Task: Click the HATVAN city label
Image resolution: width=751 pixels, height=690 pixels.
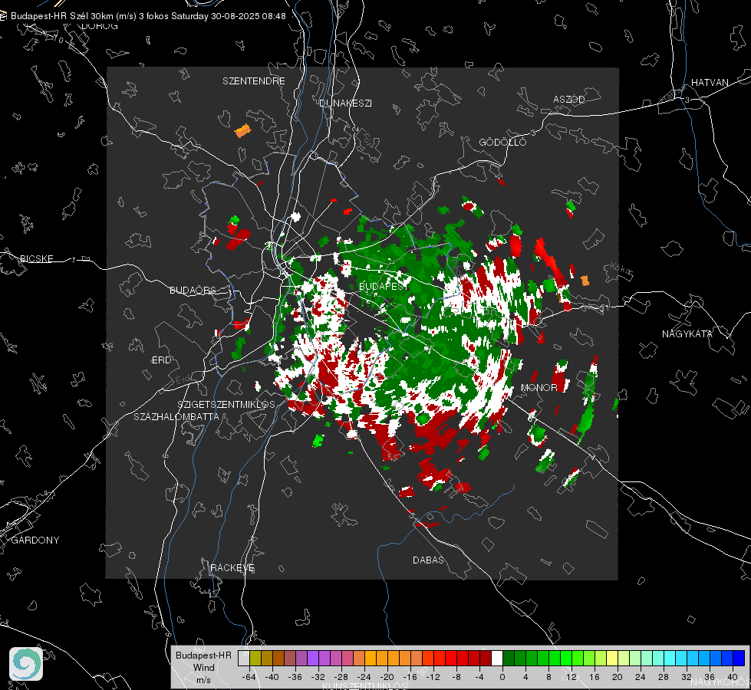Action: coord(710,82)
